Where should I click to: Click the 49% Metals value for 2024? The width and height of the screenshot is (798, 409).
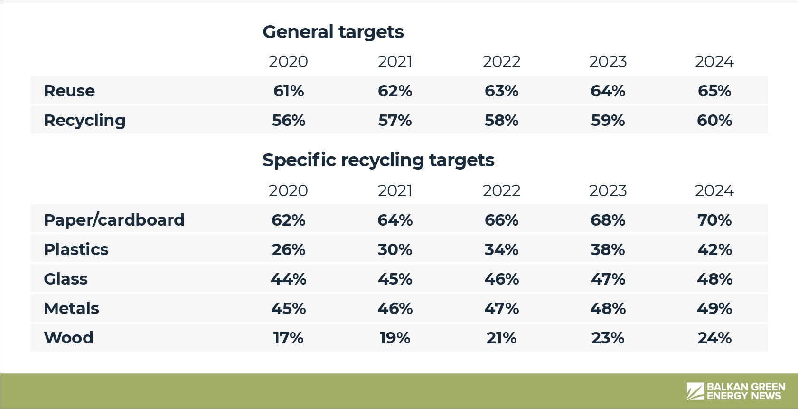click(x=714, y=308)
